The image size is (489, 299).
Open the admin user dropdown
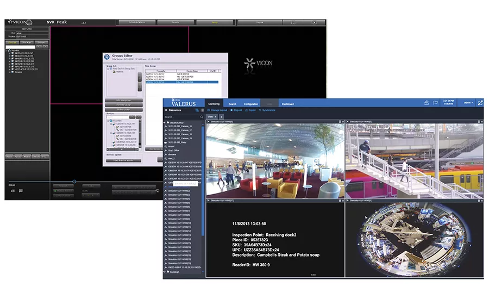pos(468,102)
